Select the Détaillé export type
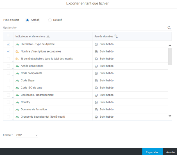Screen dimensions: 177x155 (x=50, y=20)
